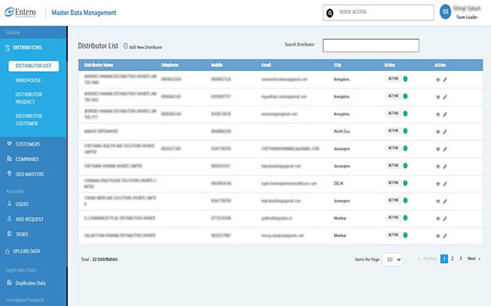Toggle green status dot in last Mumbai row

[x=405, y=235]
